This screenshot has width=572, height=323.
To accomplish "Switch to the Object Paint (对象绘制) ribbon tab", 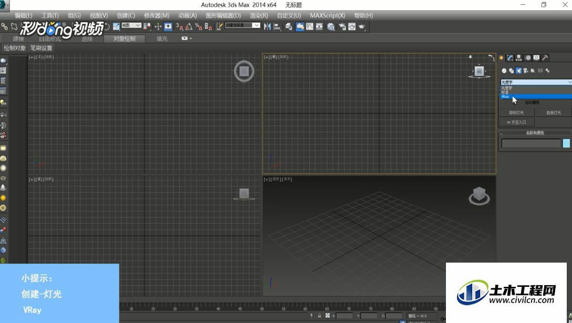I will click(x=124, y=39).
